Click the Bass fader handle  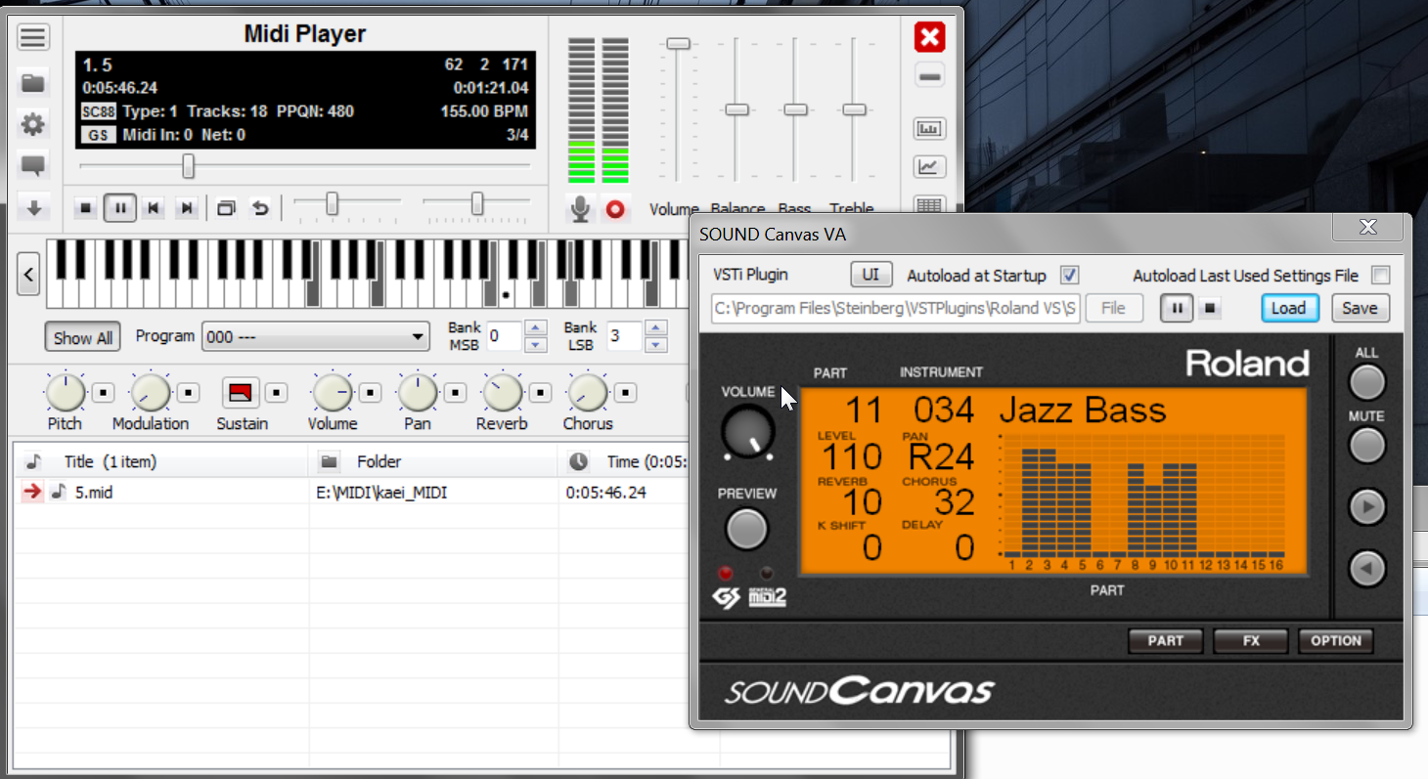[x=795, y=109]
